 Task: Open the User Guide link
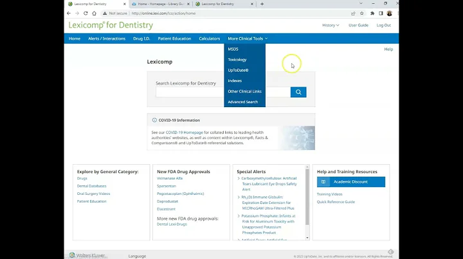click(x=358, y=25)
